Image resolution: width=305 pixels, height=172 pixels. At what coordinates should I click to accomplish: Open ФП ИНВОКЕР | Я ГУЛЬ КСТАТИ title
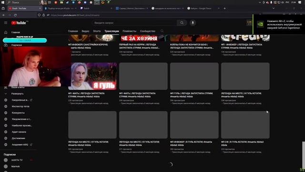click(x=191, y=143)
